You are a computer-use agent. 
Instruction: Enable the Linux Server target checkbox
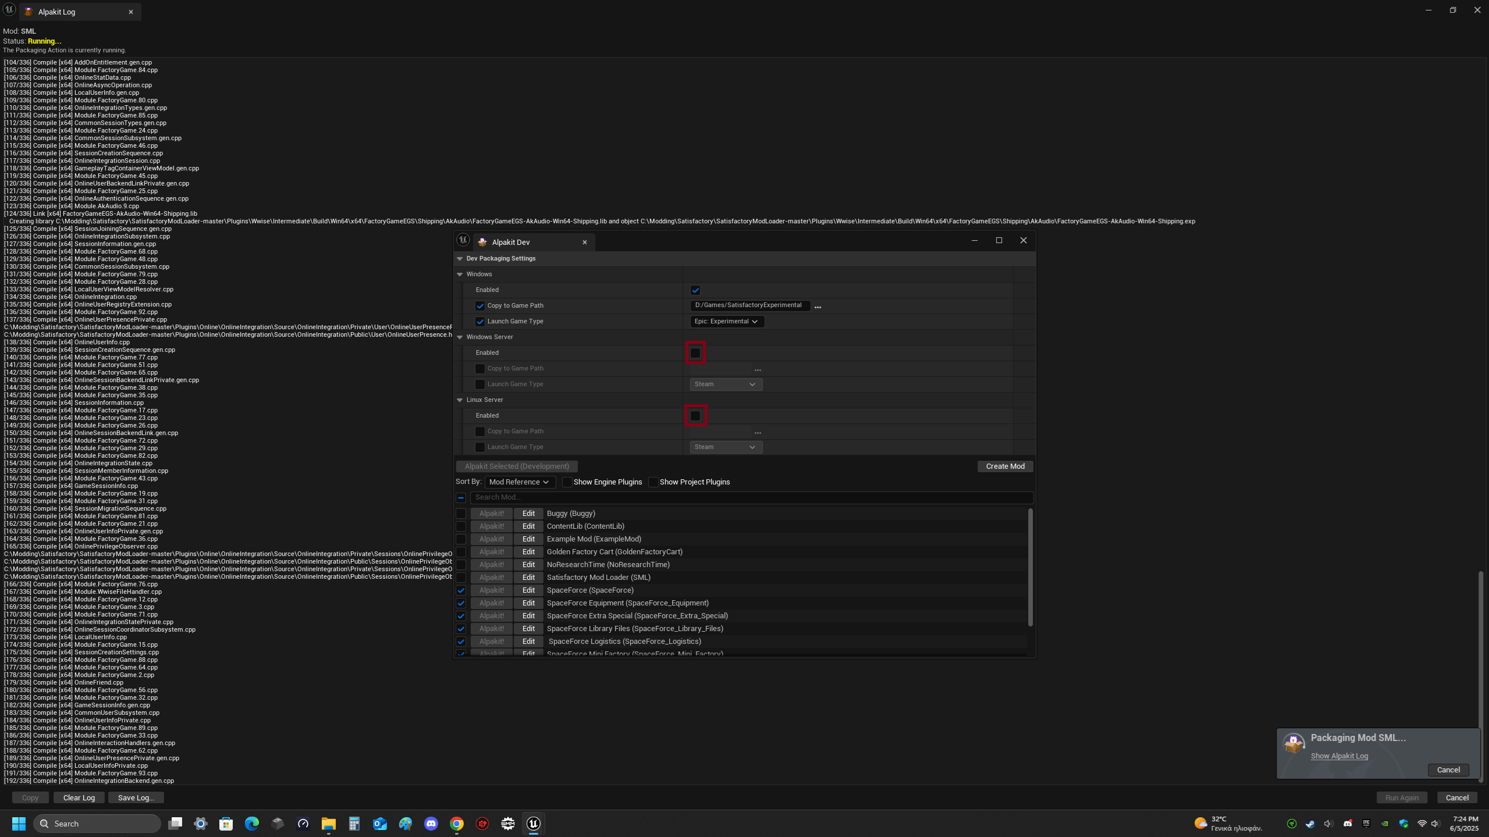coord(695,416)
